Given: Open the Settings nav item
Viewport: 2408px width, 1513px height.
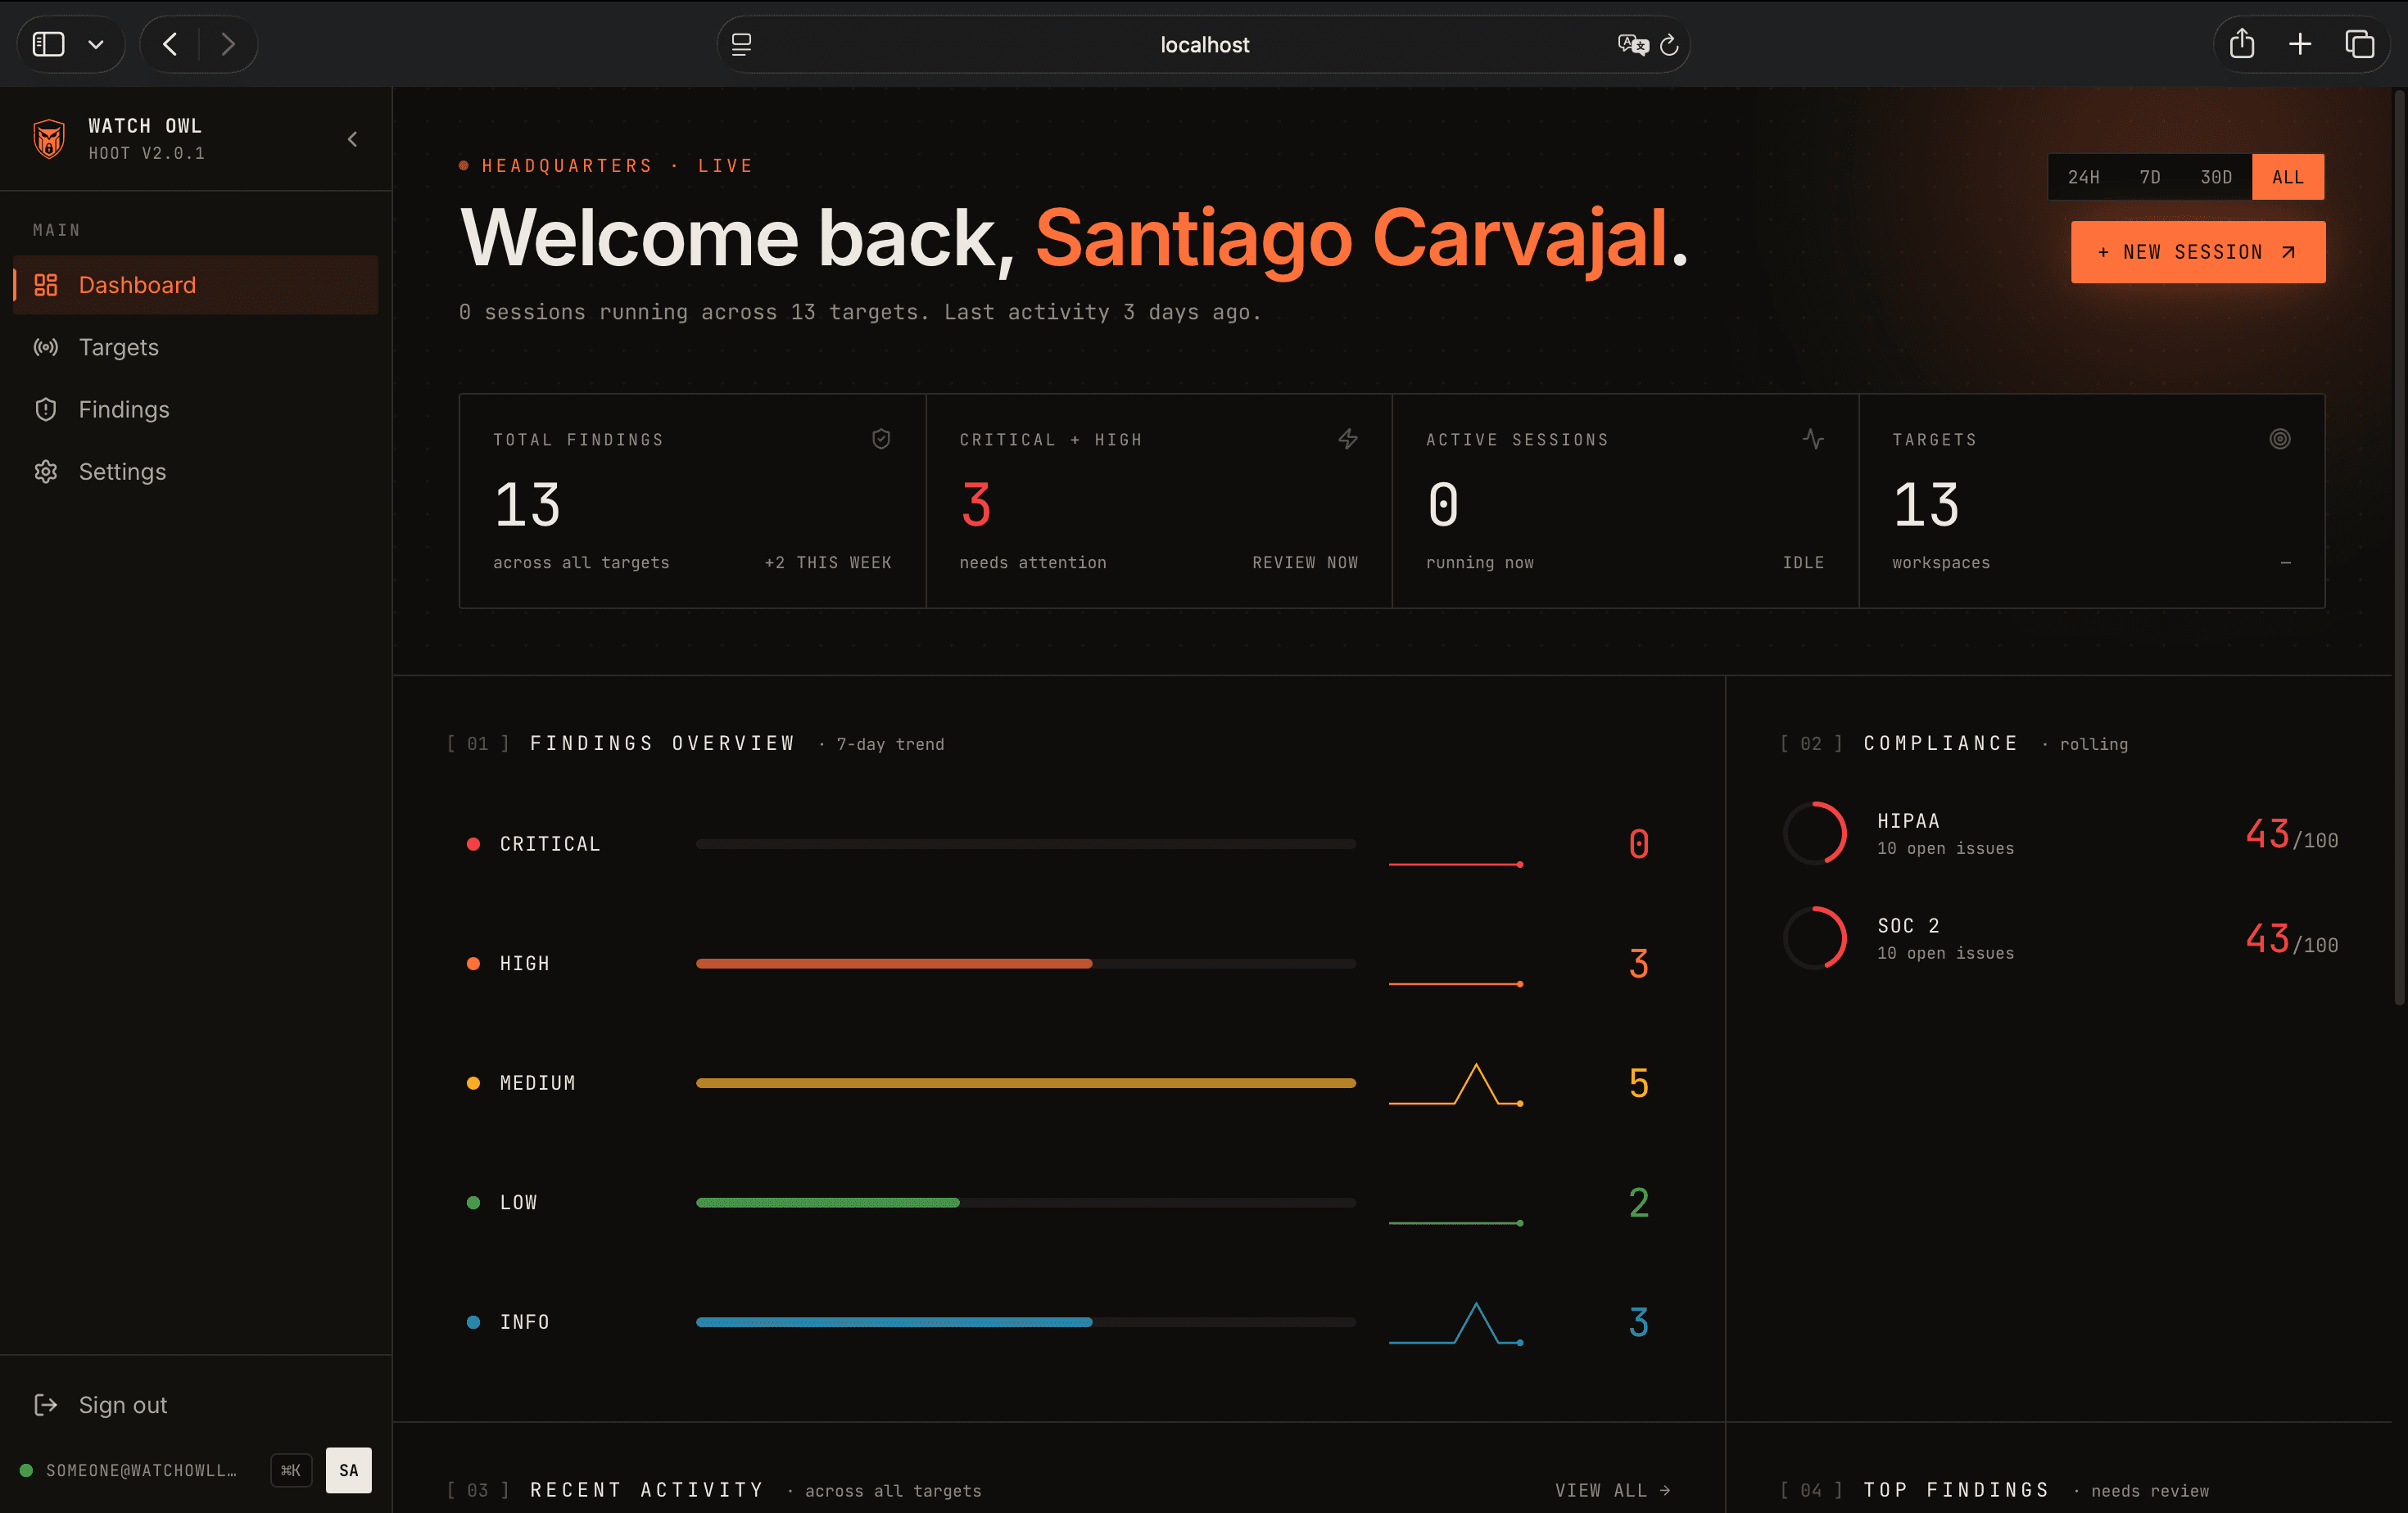Looking at the screenshot, I should (x=196, y=471).
